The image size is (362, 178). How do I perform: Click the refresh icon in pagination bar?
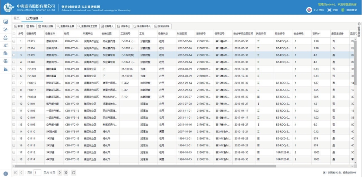pyautogui.click(x=74, y=173)
